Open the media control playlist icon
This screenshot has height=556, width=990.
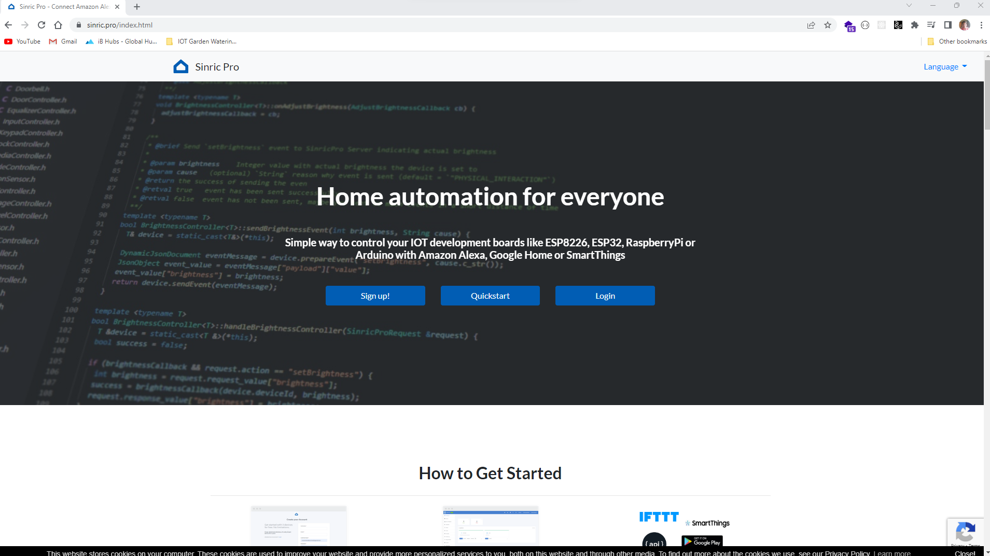[x=931, y=25]
